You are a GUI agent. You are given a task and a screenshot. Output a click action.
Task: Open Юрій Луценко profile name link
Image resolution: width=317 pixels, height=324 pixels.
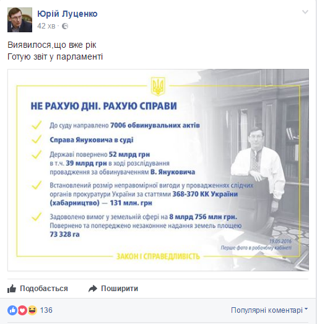[67, 14]
